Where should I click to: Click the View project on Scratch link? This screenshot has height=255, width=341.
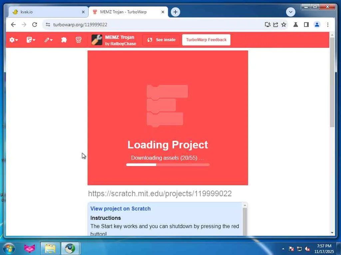(121, 209)
